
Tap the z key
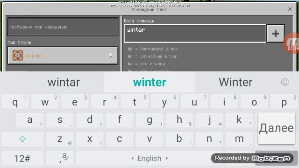60,139
